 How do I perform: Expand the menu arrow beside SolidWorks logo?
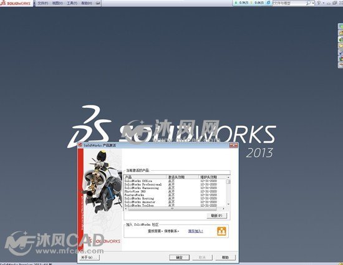click(x=34, y=3)
